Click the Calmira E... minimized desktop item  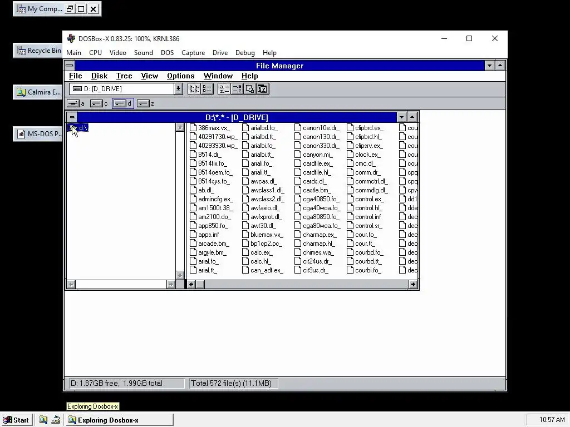pyautogui.click(x=38, y=92)
